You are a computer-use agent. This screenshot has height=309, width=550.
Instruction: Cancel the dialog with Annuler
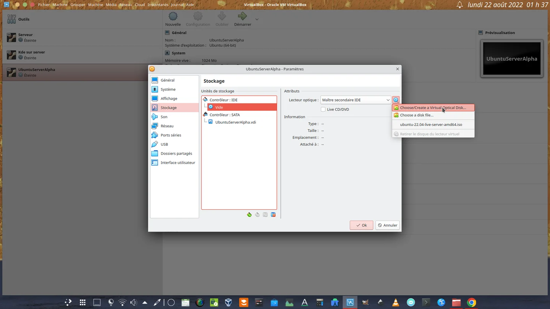click(387, 225)
